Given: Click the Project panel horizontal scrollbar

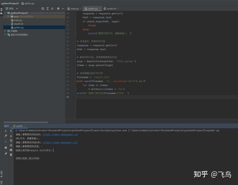Looking at the screenshot, I should point(26,122).
